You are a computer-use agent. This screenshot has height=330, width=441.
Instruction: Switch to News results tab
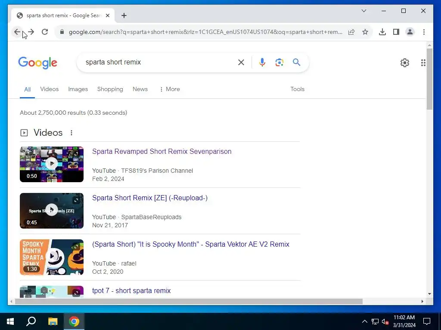click(x=140, y=89)
